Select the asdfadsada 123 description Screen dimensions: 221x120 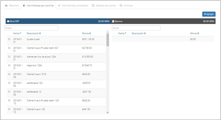pos(34,83)
